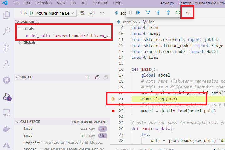Click the green Start Debugging button

(32, 13)
